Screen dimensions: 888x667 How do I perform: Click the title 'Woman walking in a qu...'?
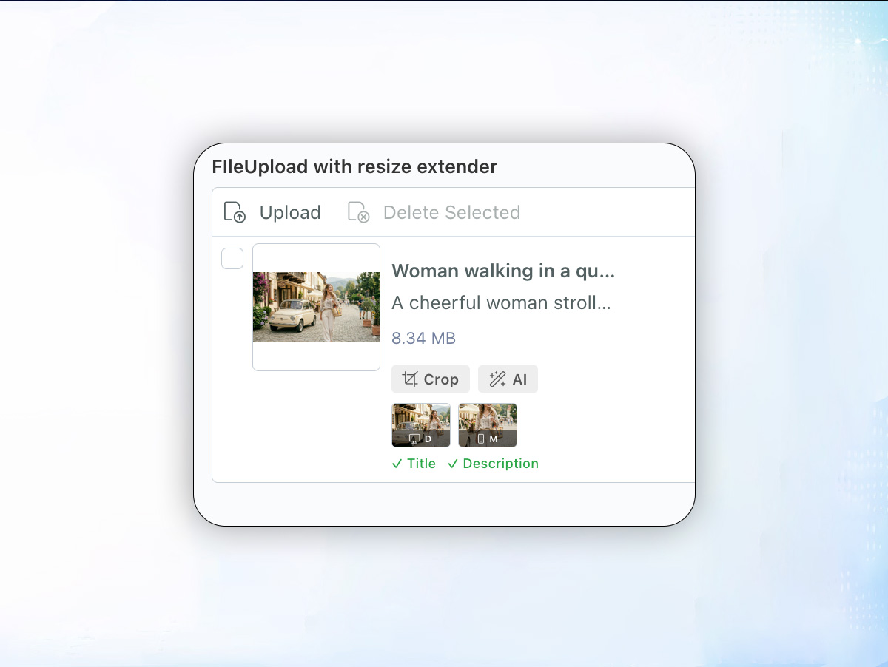pyautogui.click(x=503, y=271)
